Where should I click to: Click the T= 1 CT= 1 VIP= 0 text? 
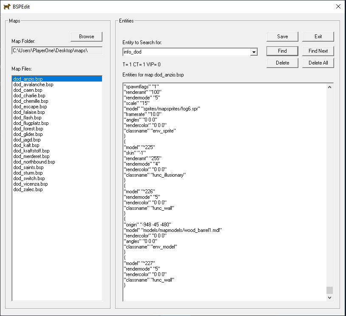click(142, 65)
